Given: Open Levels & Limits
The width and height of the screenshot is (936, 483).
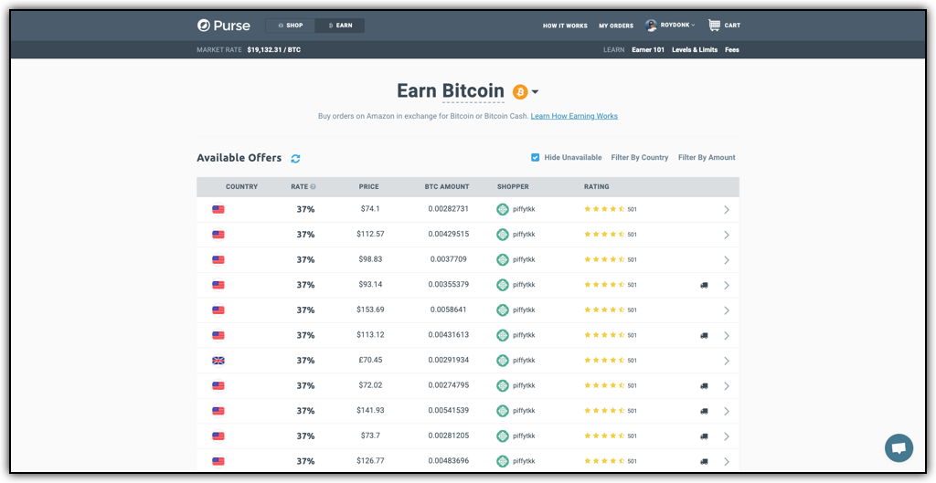Looking at the screenshot, I should click(695, 50).
